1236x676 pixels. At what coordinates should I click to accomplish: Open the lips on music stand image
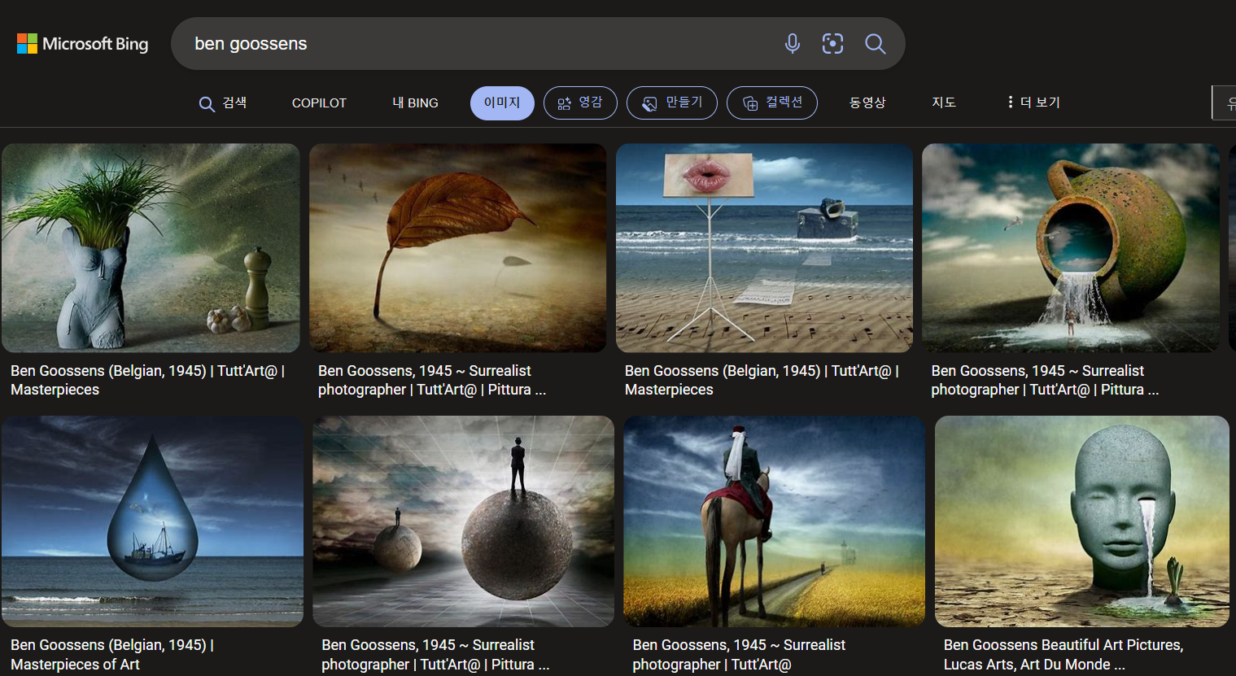pos(765,248)
